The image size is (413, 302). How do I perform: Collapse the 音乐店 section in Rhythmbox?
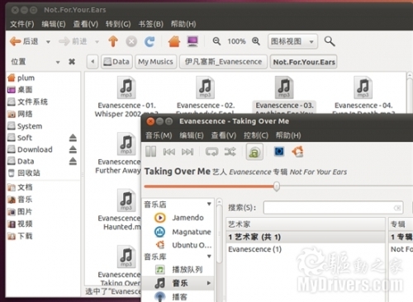point(209,204)
